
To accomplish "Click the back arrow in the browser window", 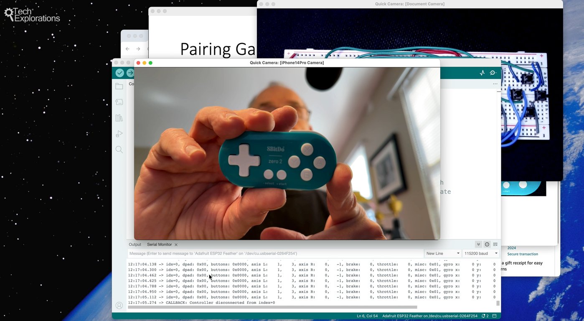I will click(127, 49).
